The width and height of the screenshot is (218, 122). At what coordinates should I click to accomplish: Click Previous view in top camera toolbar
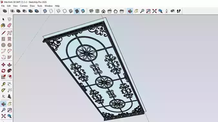coord(161,11)
